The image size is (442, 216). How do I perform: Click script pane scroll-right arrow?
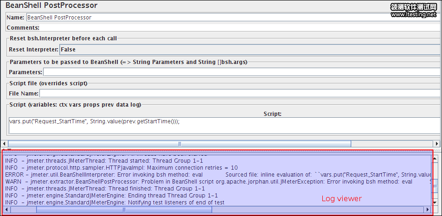tap(436, 144)
